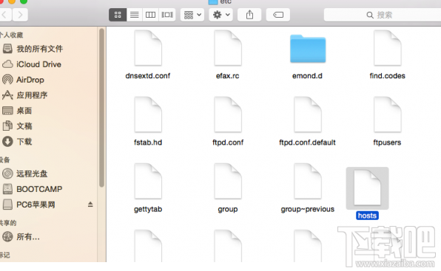The width and height of the screenshot is (441, 271).
Task: Select the fstab.hd file icon
Action: click(148, 114)
